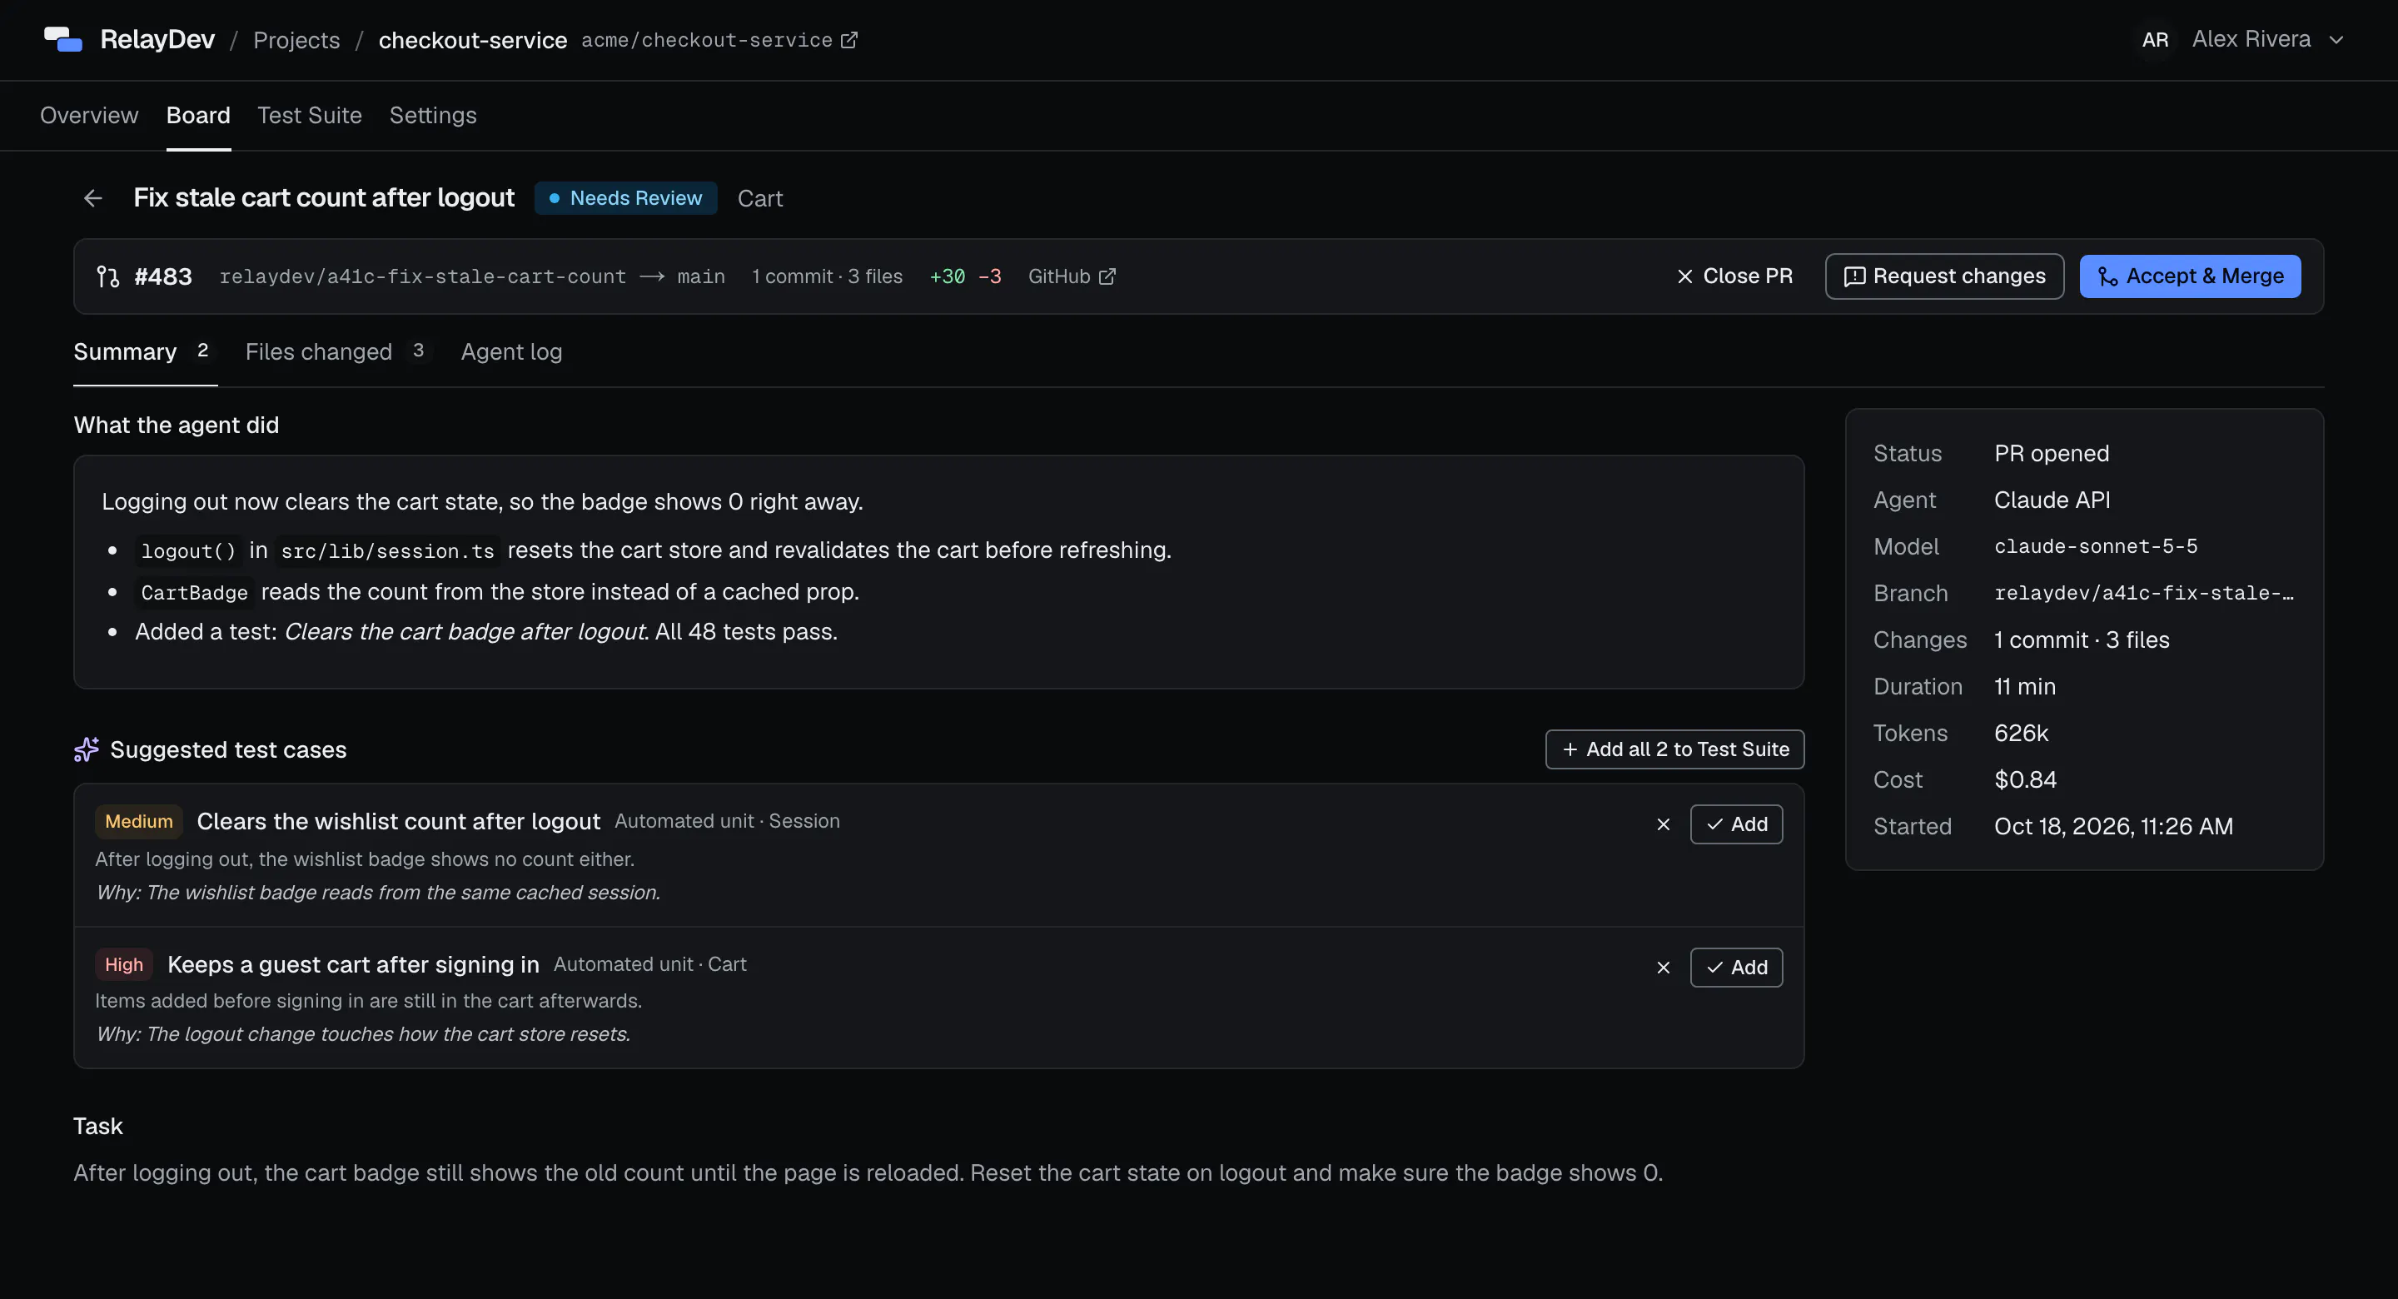Switch to the Board tab
2398x1299 pixels.
point(198,116)
